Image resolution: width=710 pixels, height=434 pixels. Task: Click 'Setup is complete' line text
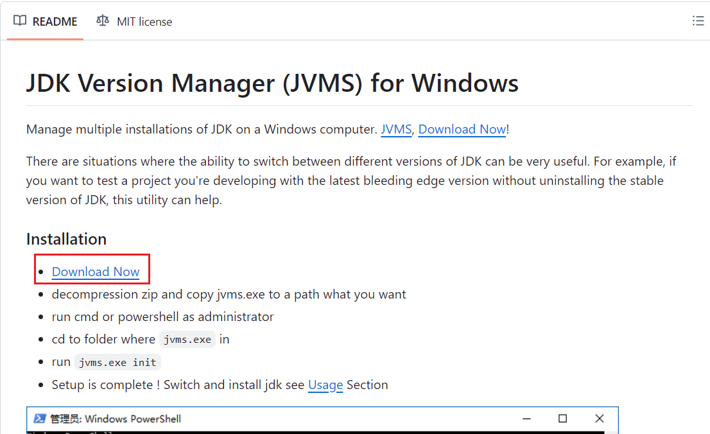[x=220, y=385]
